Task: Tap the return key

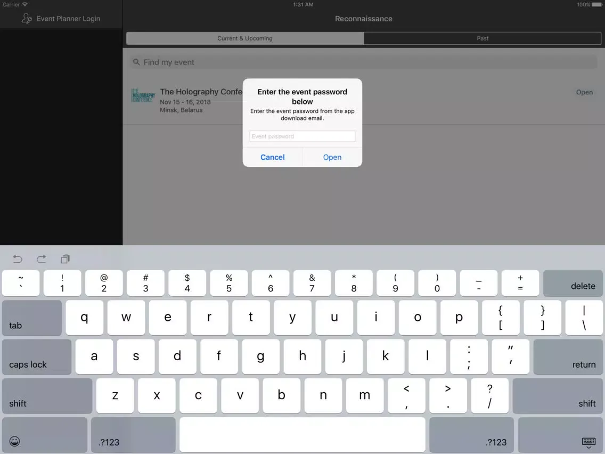Action: coord(568,356)
